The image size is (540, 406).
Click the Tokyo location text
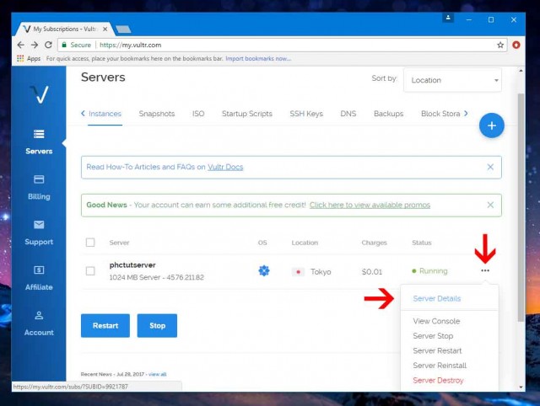[321, 272]
